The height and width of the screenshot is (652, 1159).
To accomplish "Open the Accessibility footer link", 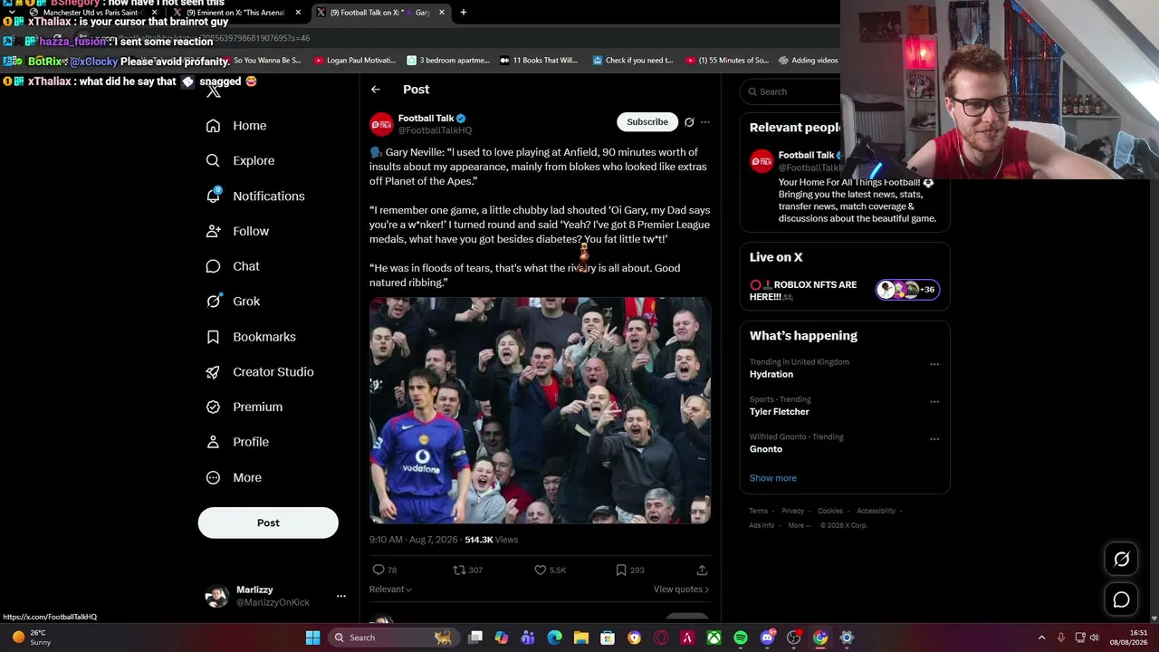I will pos(876,511).
